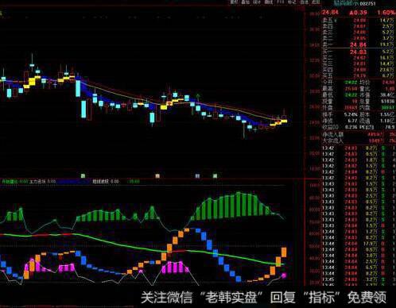Click the 市值 label

[x=365, y=94]
